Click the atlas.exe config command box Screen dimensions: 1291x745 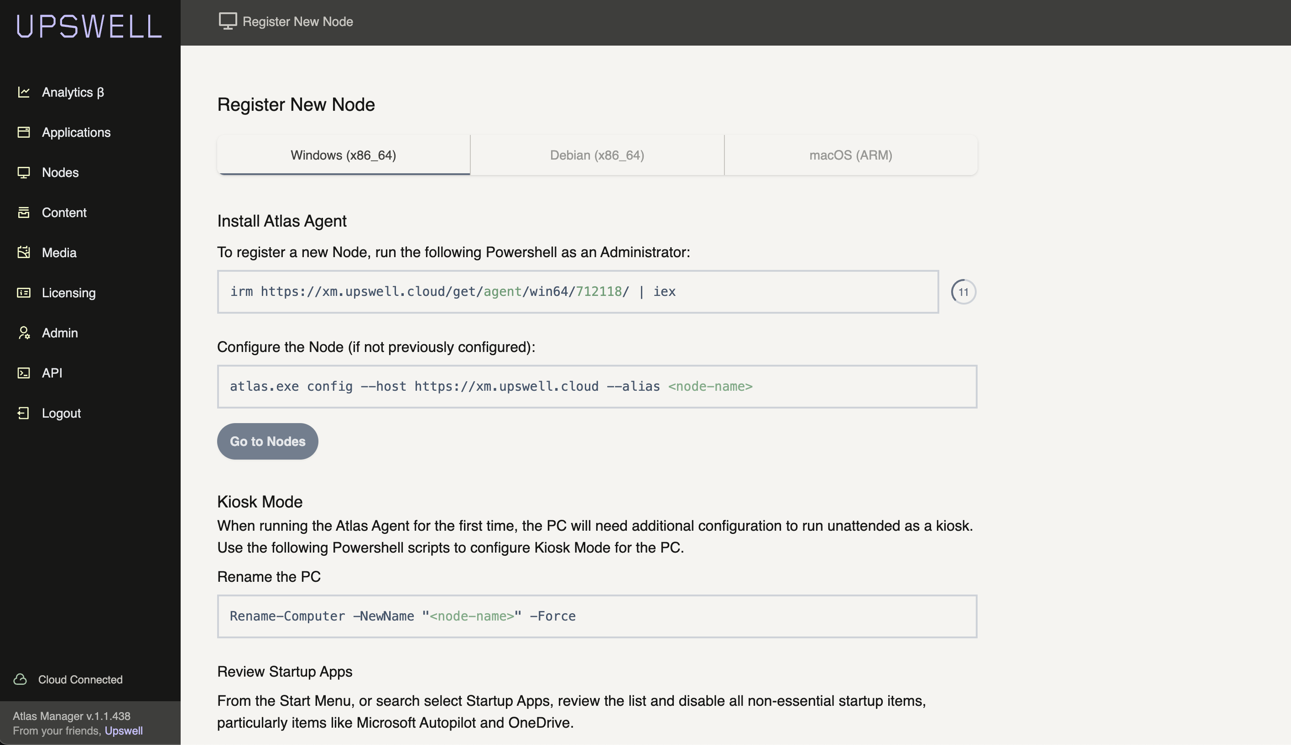(597, 386)
